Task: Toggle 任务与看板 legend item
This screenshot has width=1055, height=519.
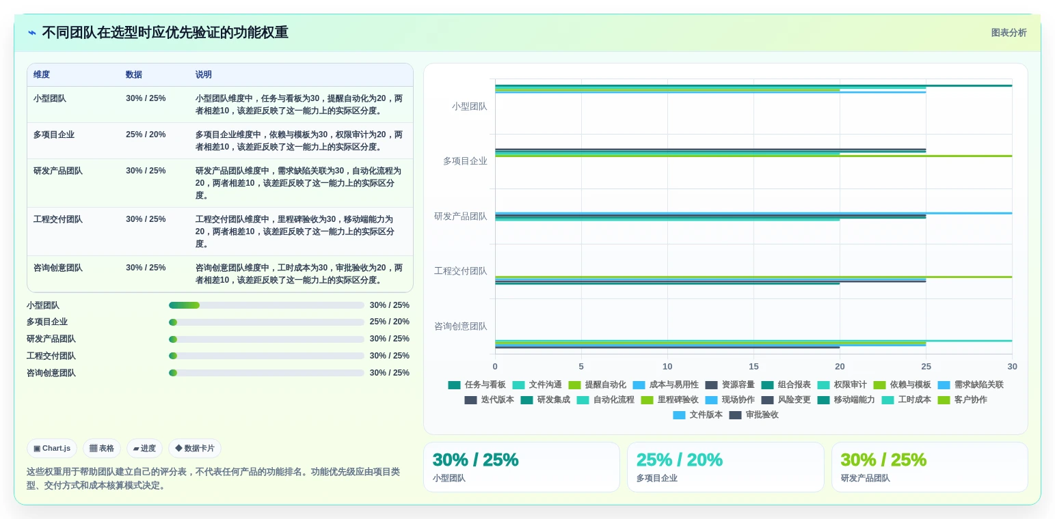Action: [x=477, y=385]
